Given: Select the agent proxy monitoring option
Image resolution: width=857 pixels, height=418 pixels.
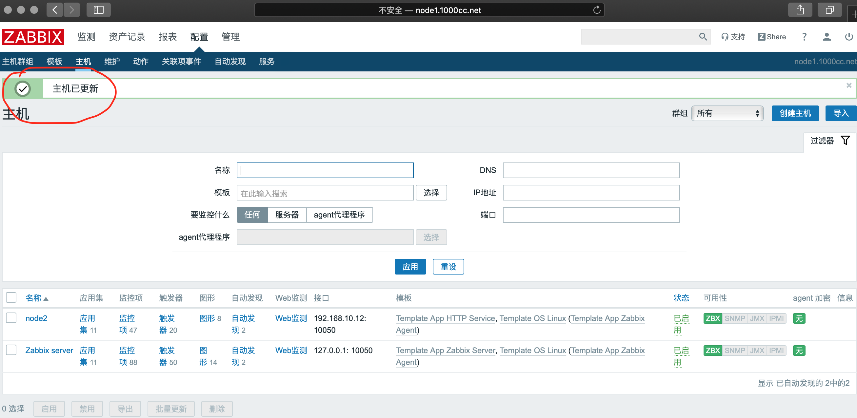Looking at the screenshot, I should (339, 215).
